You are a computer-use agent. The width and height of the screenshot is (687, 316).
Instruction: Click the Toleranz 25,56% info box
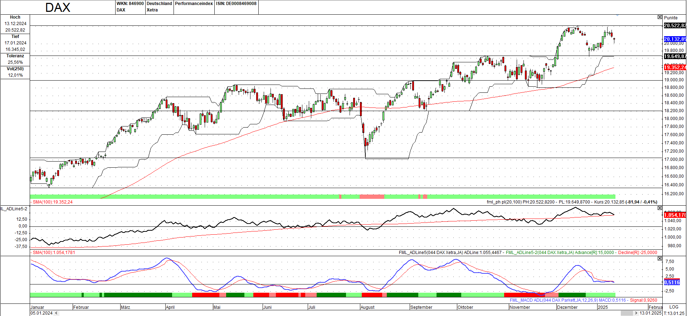pyautogui.click(x=15, y=59)
